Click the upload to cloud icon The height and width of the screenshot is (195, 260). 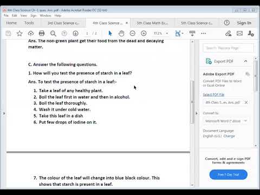31,34
